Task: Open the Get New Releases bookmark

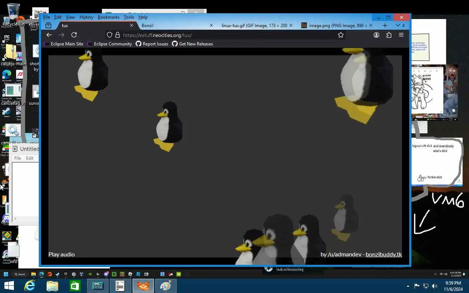Action: click(x=192, y=44)
